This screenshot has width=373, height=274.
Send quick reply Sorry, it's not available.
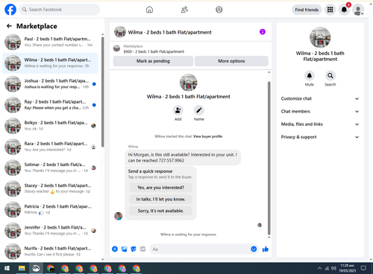coord(160,211)
